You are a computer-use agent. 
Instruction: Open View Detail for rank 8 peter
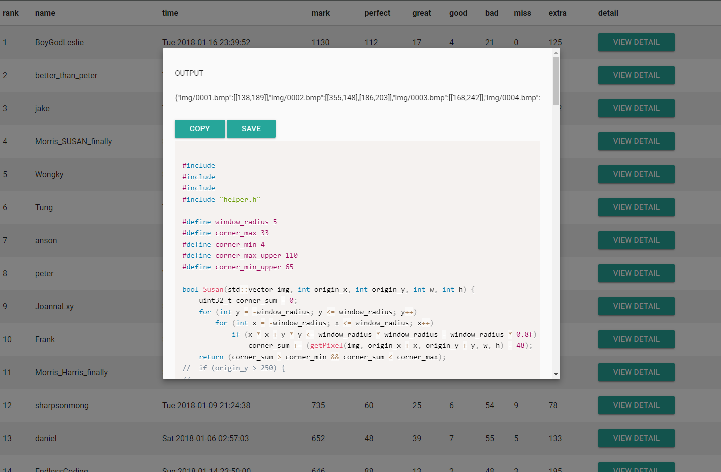click(x=636, y=273)
